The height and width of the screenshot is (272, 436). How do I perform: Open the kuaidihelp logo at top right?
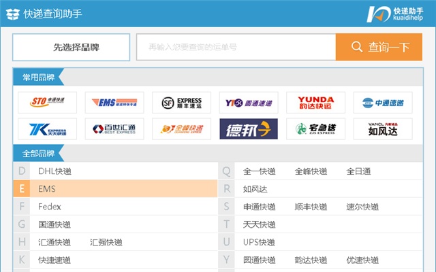tap(395, 14)
